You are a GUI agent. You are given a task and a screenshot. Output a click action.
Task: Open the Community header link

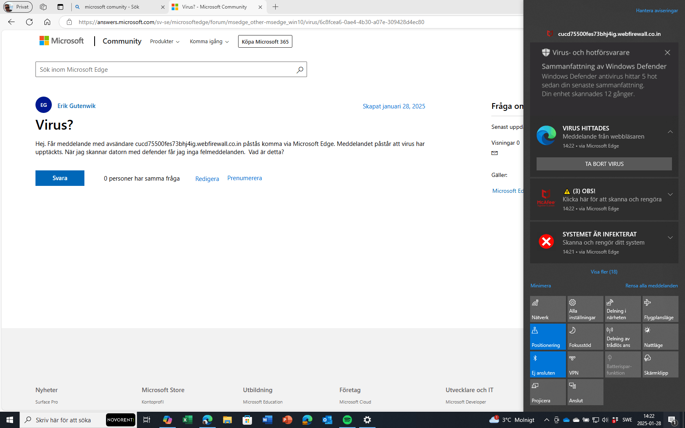(122, 41)
